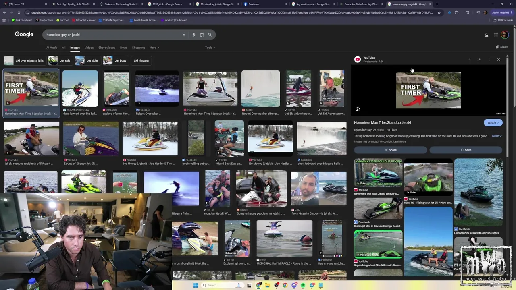Open three-dot menu in preview panel
Image resolution: width=516 pixels, height=290 pixels.
pyautogui.click(x=489, y=60)
